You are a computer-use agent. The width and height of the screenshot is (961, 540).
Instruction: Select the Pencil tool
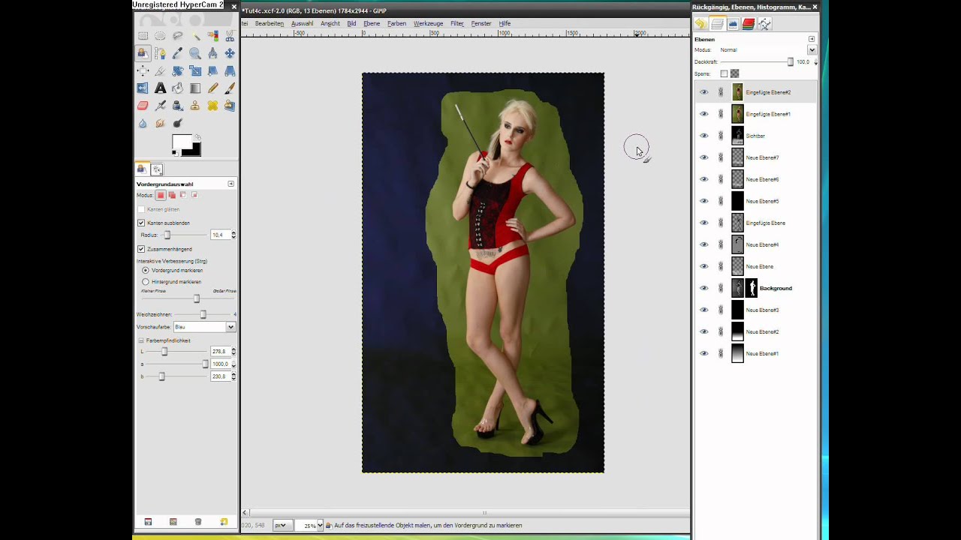(212, 88)
